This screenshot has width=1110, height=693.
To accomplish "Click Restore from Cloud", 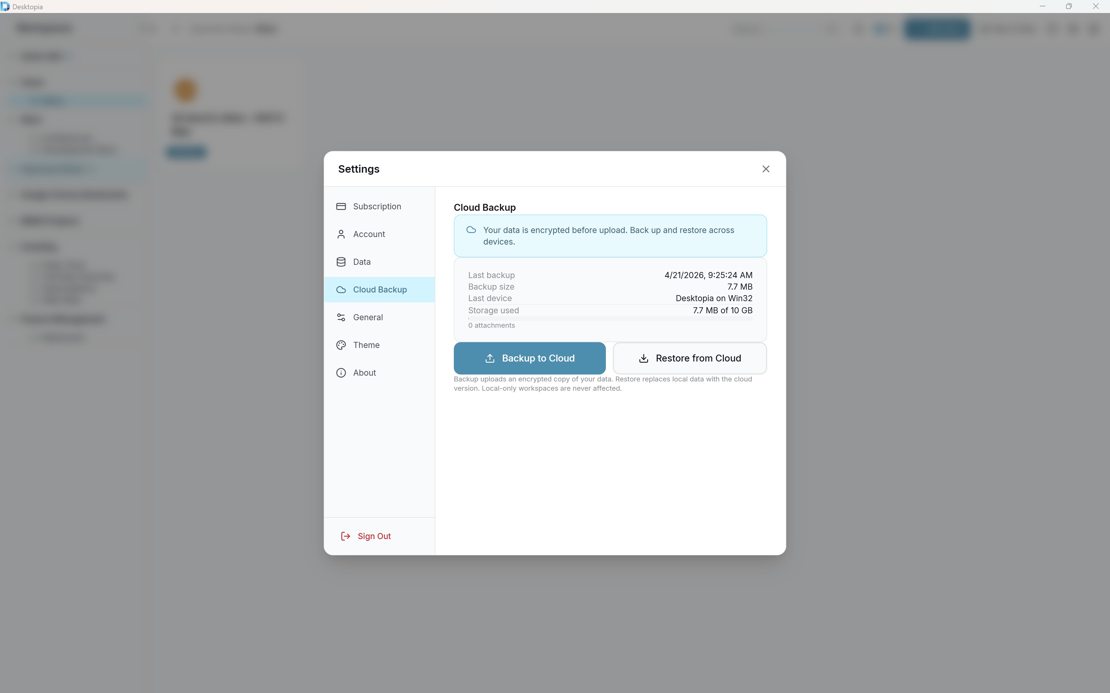I will pos(690,358).
